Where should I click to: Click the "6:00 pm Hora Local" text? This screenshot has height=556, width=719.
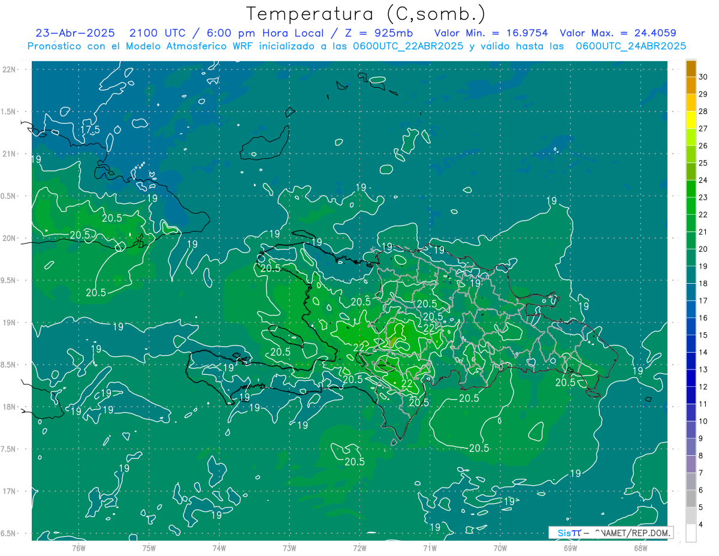point(262,33)
